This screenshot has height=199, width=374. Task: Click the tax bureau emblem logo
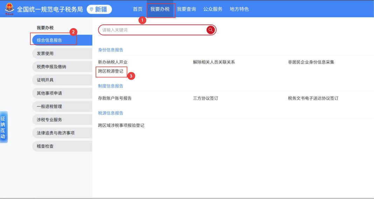coord(9,9)
